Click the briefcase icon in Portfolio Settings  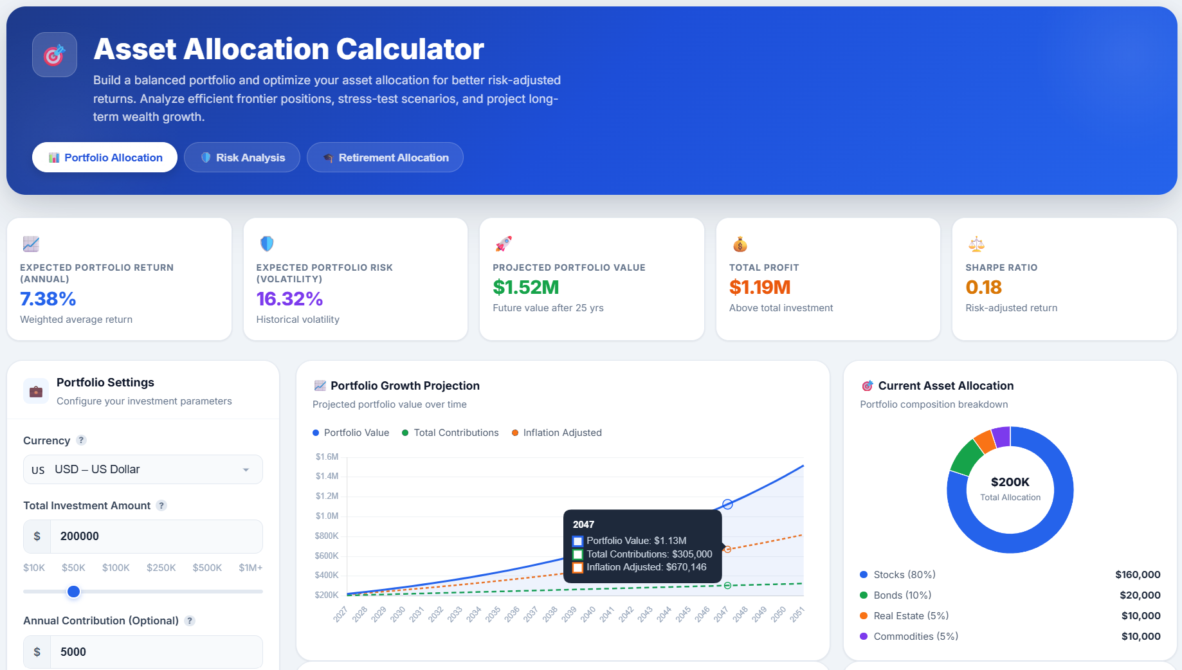pyautogui.click(x=36, y=391)
